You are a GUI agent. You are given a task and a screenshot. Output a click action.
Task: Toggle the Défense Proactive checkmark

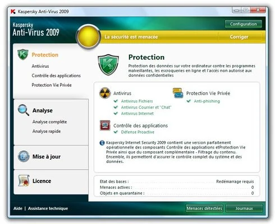116,132
